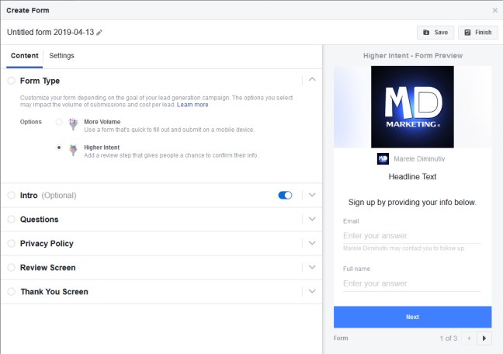Image resolution: width=503 pixels, height=354 pixels.
Task: Expand the Privacy Policy section chevron
Action: [x=312, y=243]
